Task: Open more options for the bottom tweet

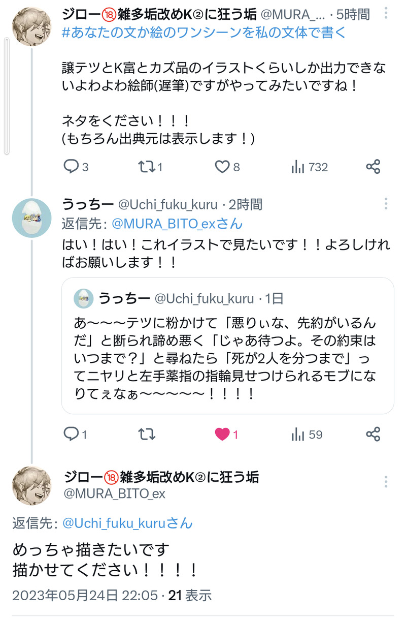Action: pos(386,481)
